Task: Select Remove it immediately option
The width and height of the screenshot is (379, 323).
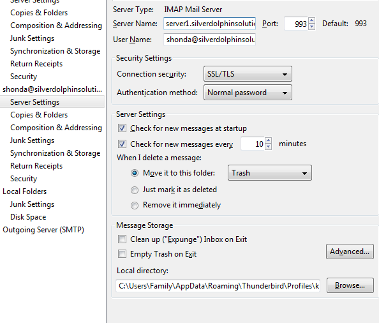Action: (x=135, y=206)
